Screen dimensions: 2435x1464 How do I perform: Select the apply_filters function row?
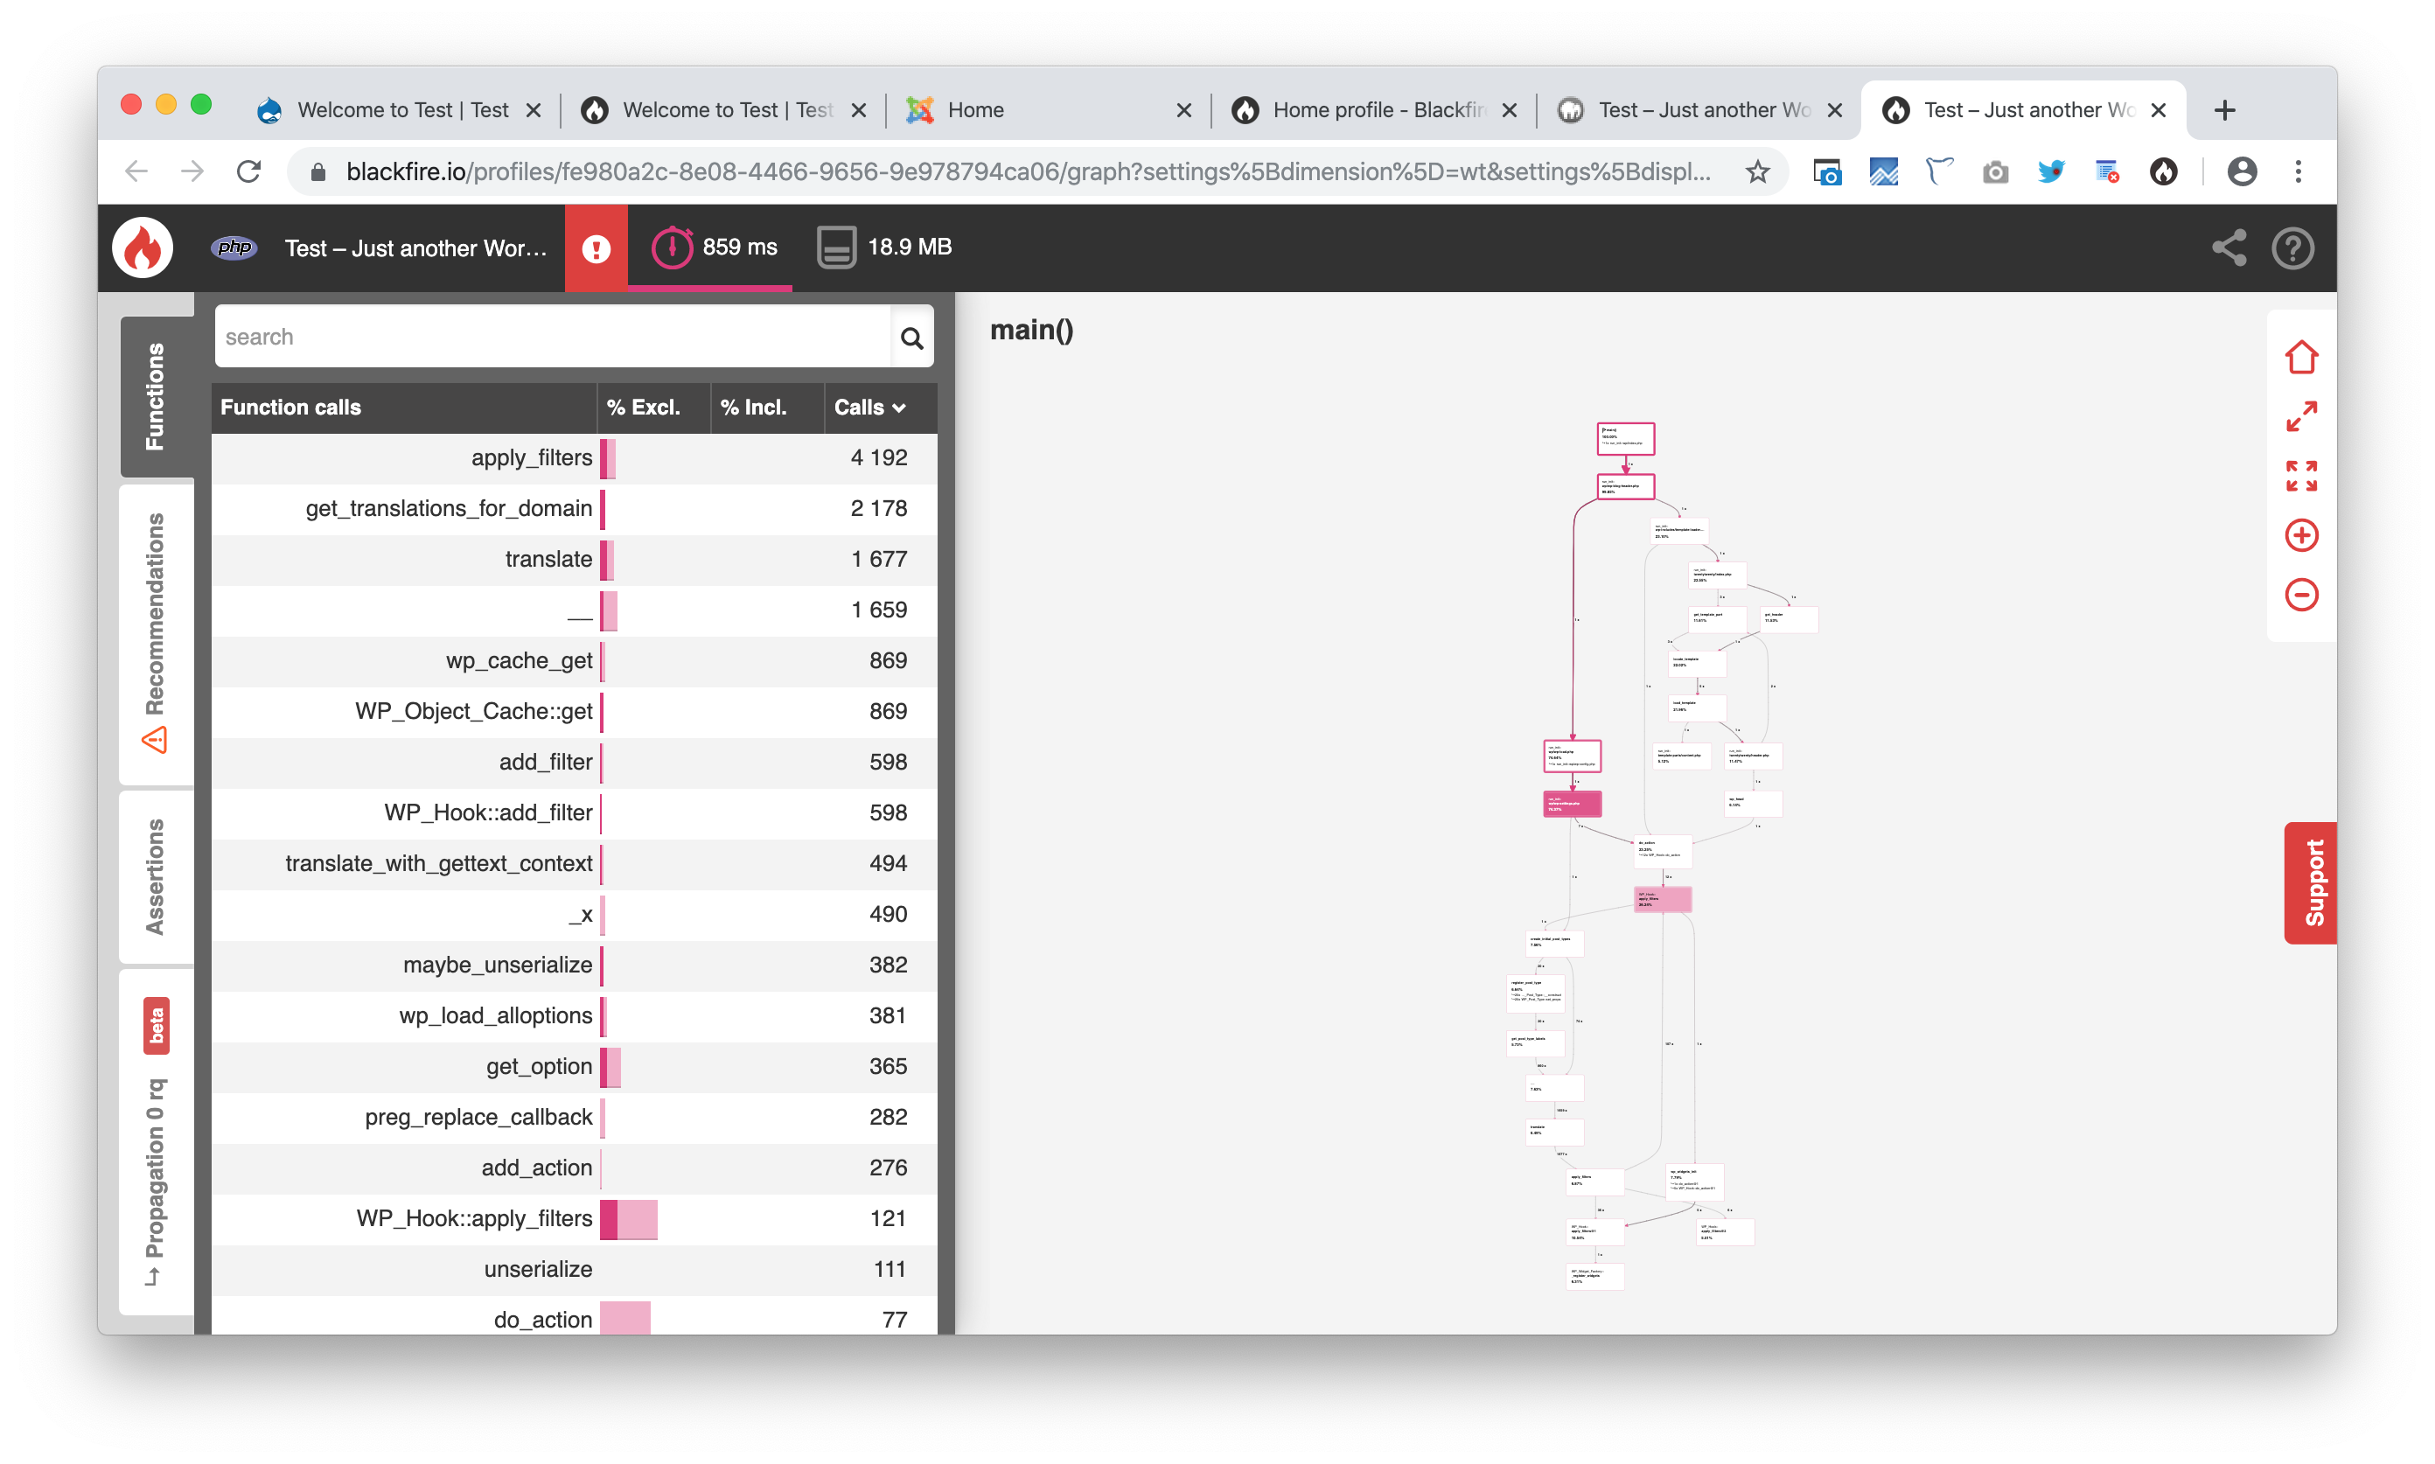click(x=575, y=457)
